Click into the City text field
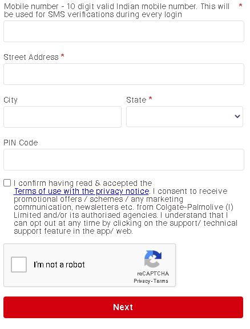The height and width of the screenshot is (329, 250). tap(62, 117)
